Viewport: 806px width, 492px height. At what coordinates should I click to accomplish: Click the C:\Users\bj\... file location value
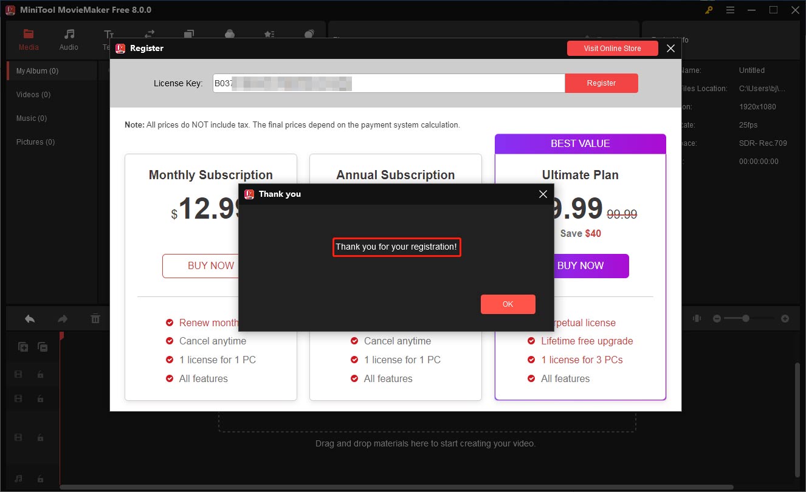pyautogui.click(x=762, y=89)
